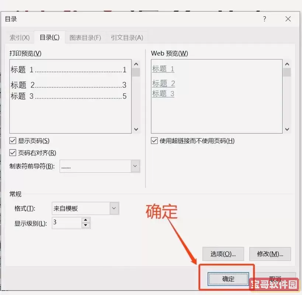Screen dimensions: 302x295
Task: Click scrollbar thumb in 打印预览 pane
Action: 136,72
